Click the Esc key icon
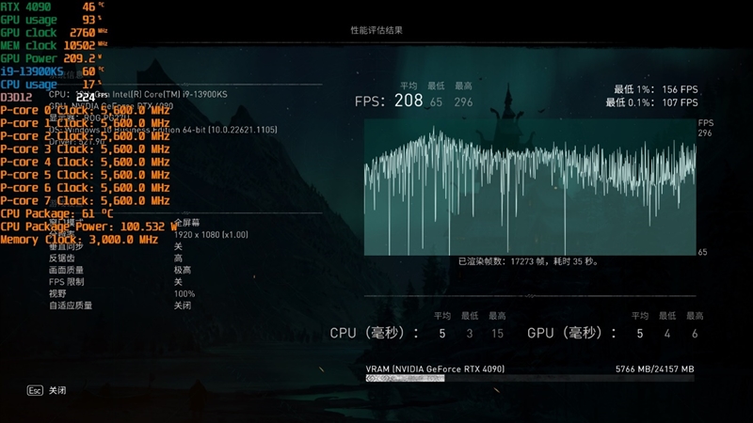The image size is (753, 423). pos(35,390)
